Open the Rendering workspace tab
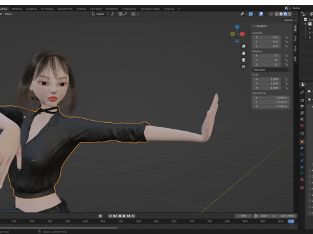Image resolution: width=313 pixels, height=234 pixels. coord(112,9)
